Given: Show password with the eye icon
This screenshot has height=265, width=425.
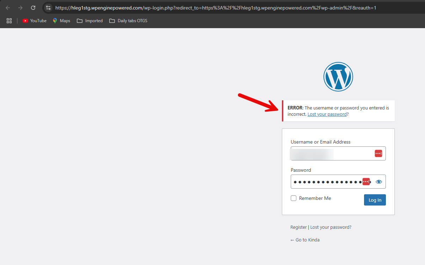Looking at the screenshot, I should (379, 182).
